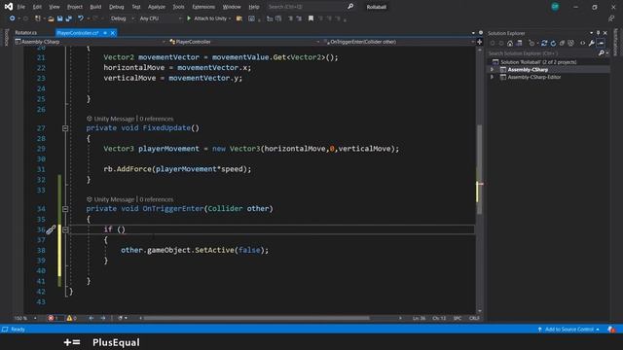Click the 0 references link above OnTriggerEnter
The height and width of the screenshot is (350, 623).
[x=156, y=199]
